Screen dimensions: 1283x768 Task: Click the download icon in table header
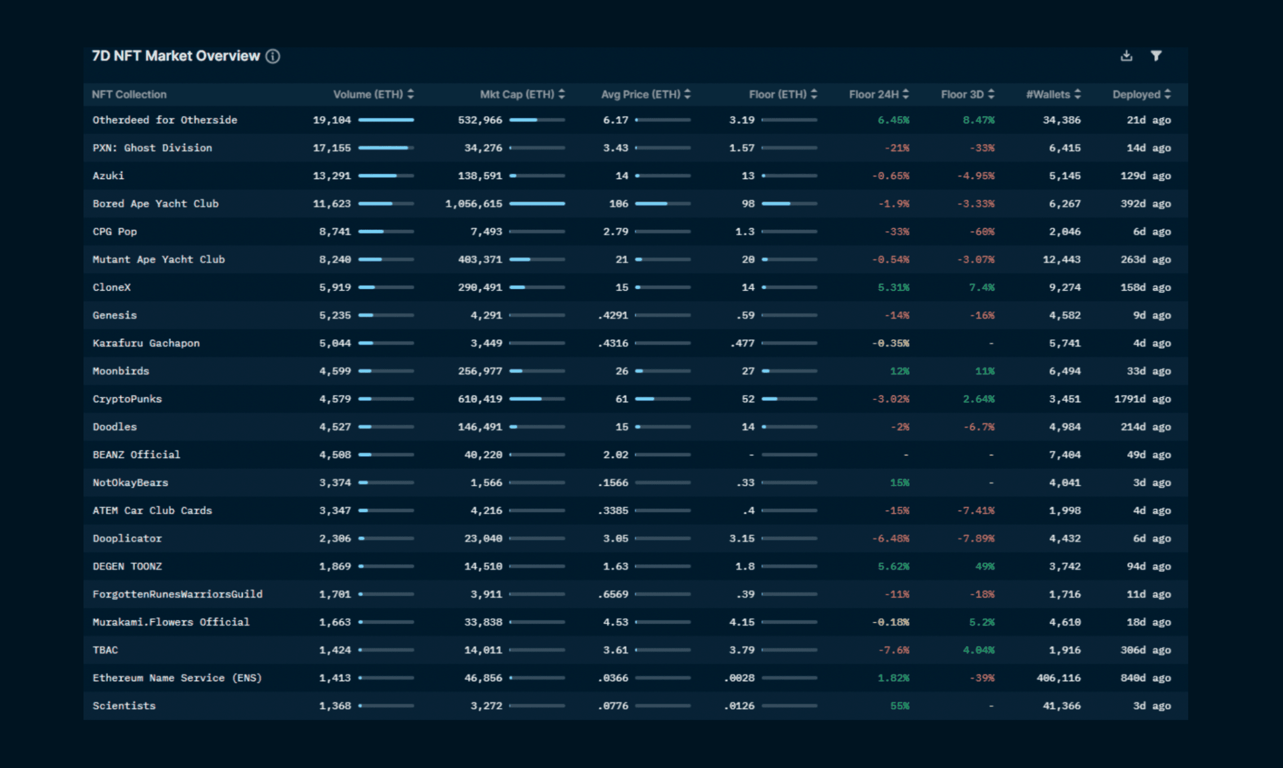(x=1126, y=56)
